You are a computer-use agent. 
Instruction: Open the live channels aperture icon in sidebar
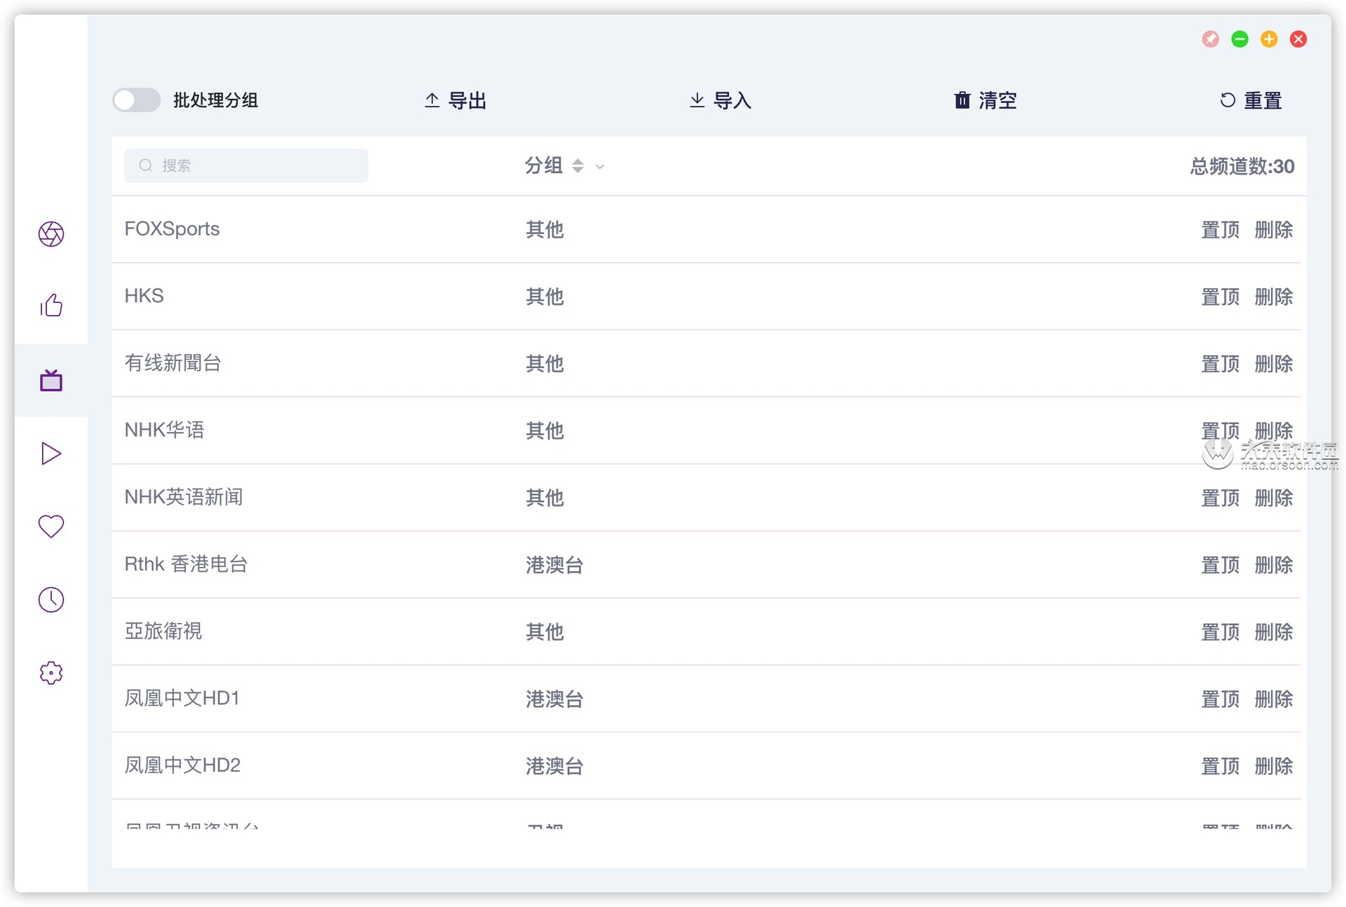point(50,234)
